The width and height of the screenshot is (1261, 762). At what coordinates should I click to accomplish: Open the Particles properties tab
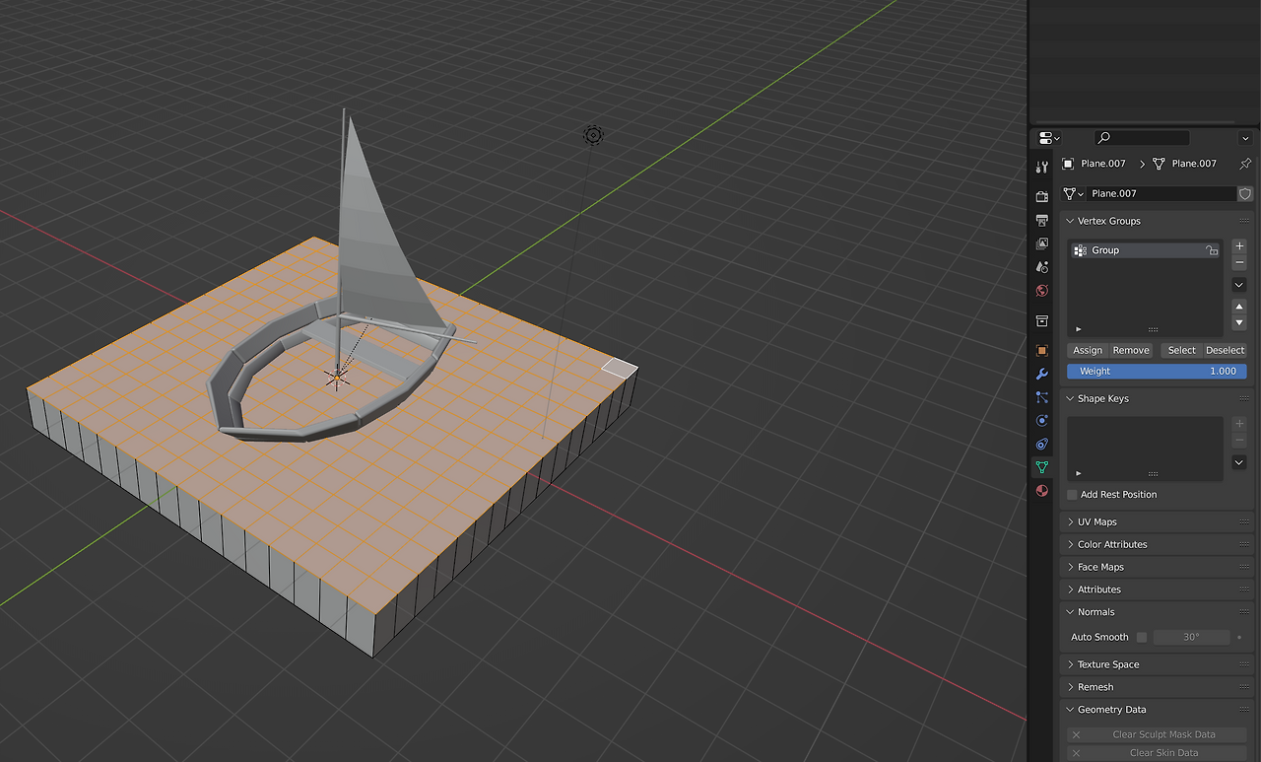pos(1042,397)
